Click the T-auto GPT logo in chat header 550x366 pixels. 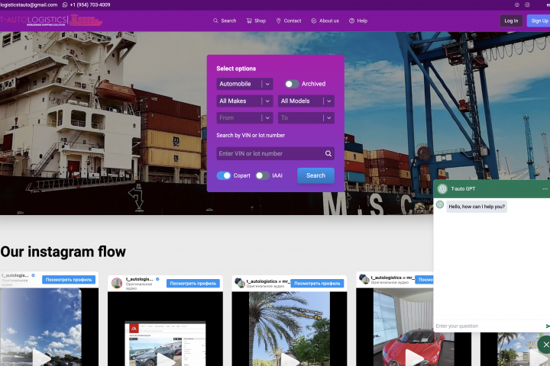442,189
